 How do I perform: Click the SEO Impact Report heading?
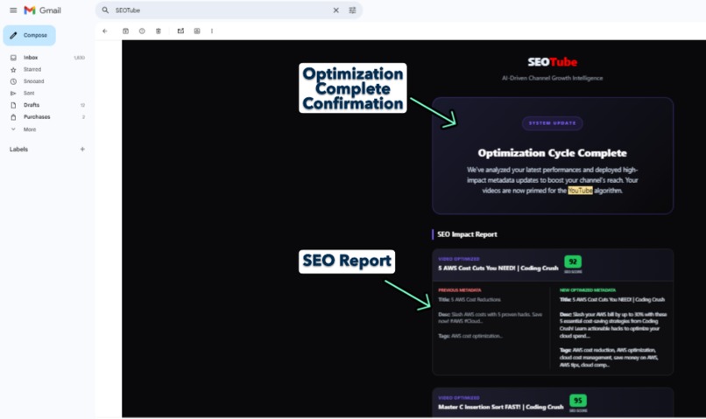[468, 234]
